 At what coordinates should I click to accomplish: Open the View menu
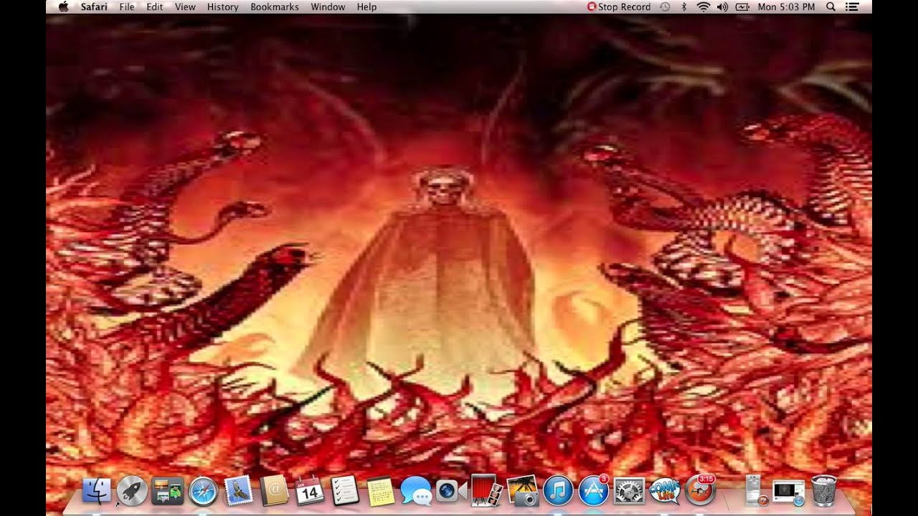(185, 6)
